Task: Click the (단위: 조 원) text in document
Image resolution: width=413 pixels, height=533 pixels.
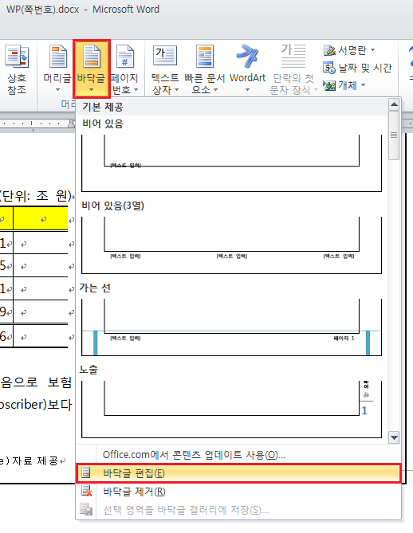Action: point(37,196)
